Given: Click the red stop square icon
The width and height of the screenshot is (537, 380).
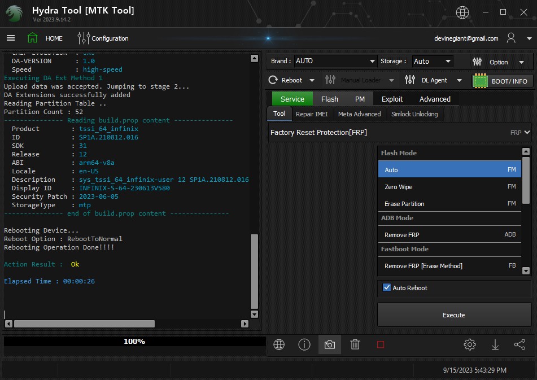Looking at the screenshot, I should click(381, 344).
